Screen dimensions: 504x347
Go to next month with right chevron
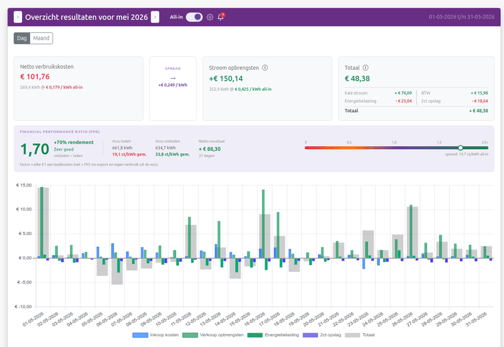155,17
